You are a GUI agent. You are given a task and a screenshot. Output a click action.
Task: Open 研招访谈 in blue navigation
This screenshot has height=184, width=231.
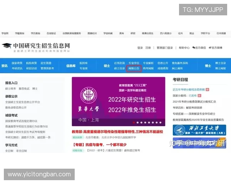point(32,68)
